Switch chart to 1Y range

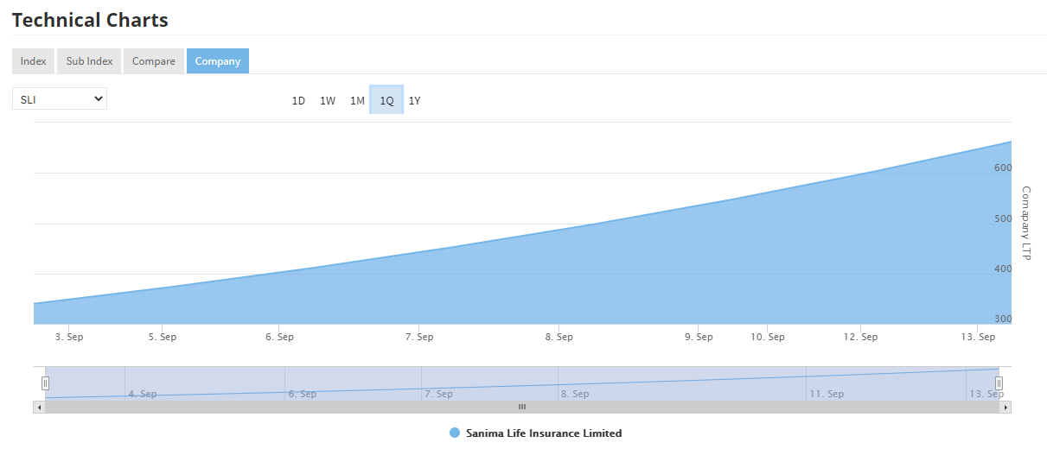[x=415, y=101]
